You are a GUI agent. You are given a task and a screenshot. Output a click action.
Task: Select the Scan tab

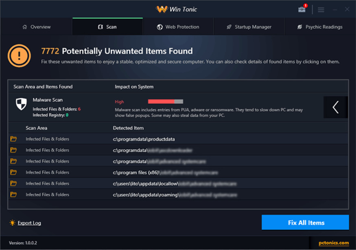[x=107, y=27]
